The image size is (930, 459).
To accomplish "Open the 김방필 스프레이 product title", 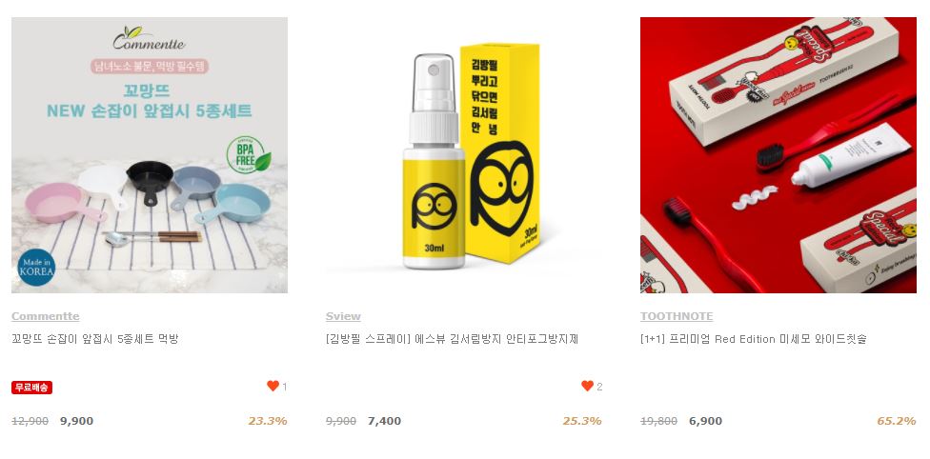I will tap(452, 339).
